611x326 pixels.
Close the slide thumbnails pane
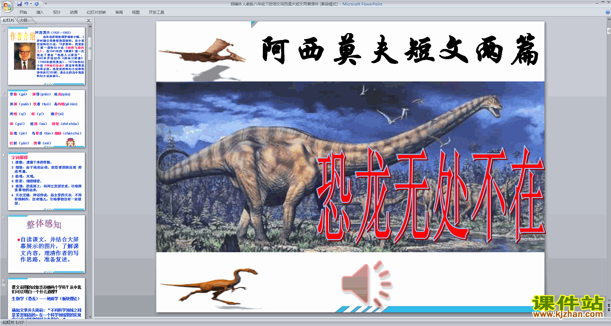(89, 20)
